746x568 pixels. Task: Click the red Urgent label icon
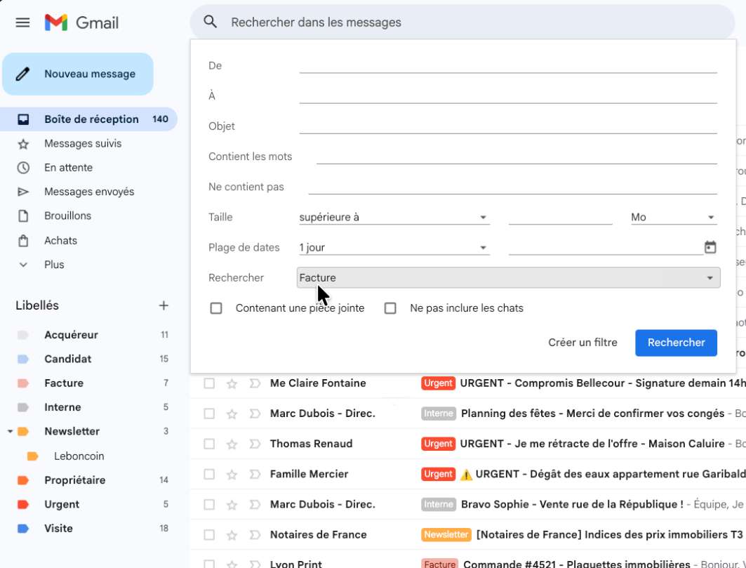[x=23, y=504]
